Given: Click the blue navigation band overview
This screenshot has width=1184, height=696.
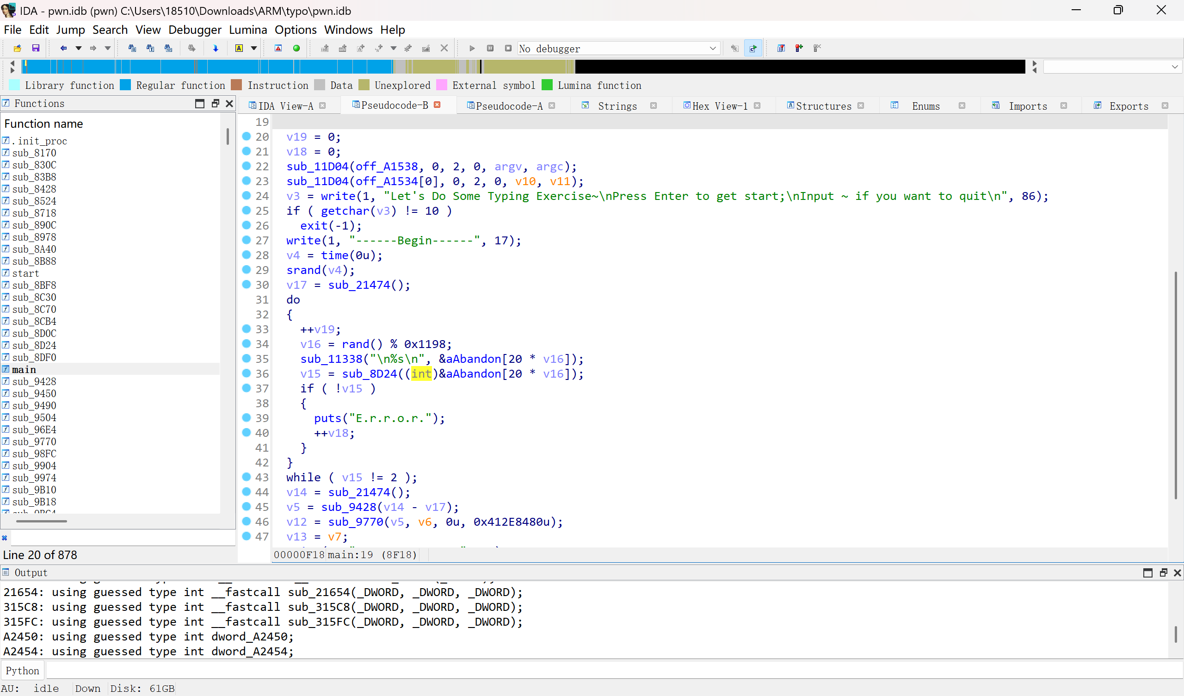Looking at the screenshot, I should [x=523, y=67].
